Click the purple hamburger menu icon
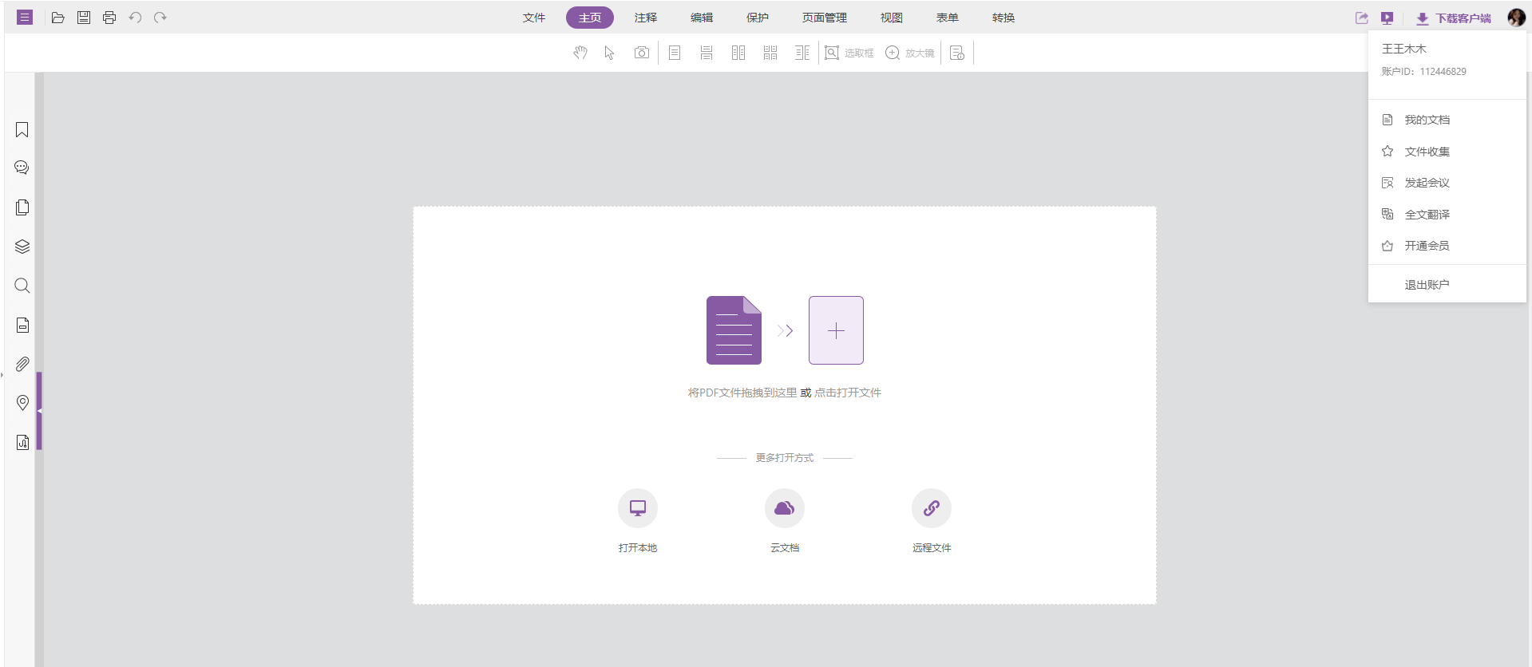The height and width of the screenshot is (667, 1532). 25,17
